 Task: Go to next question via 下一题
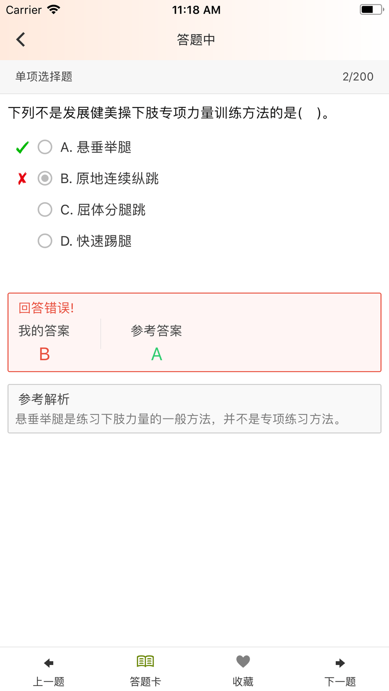[340, 681]
